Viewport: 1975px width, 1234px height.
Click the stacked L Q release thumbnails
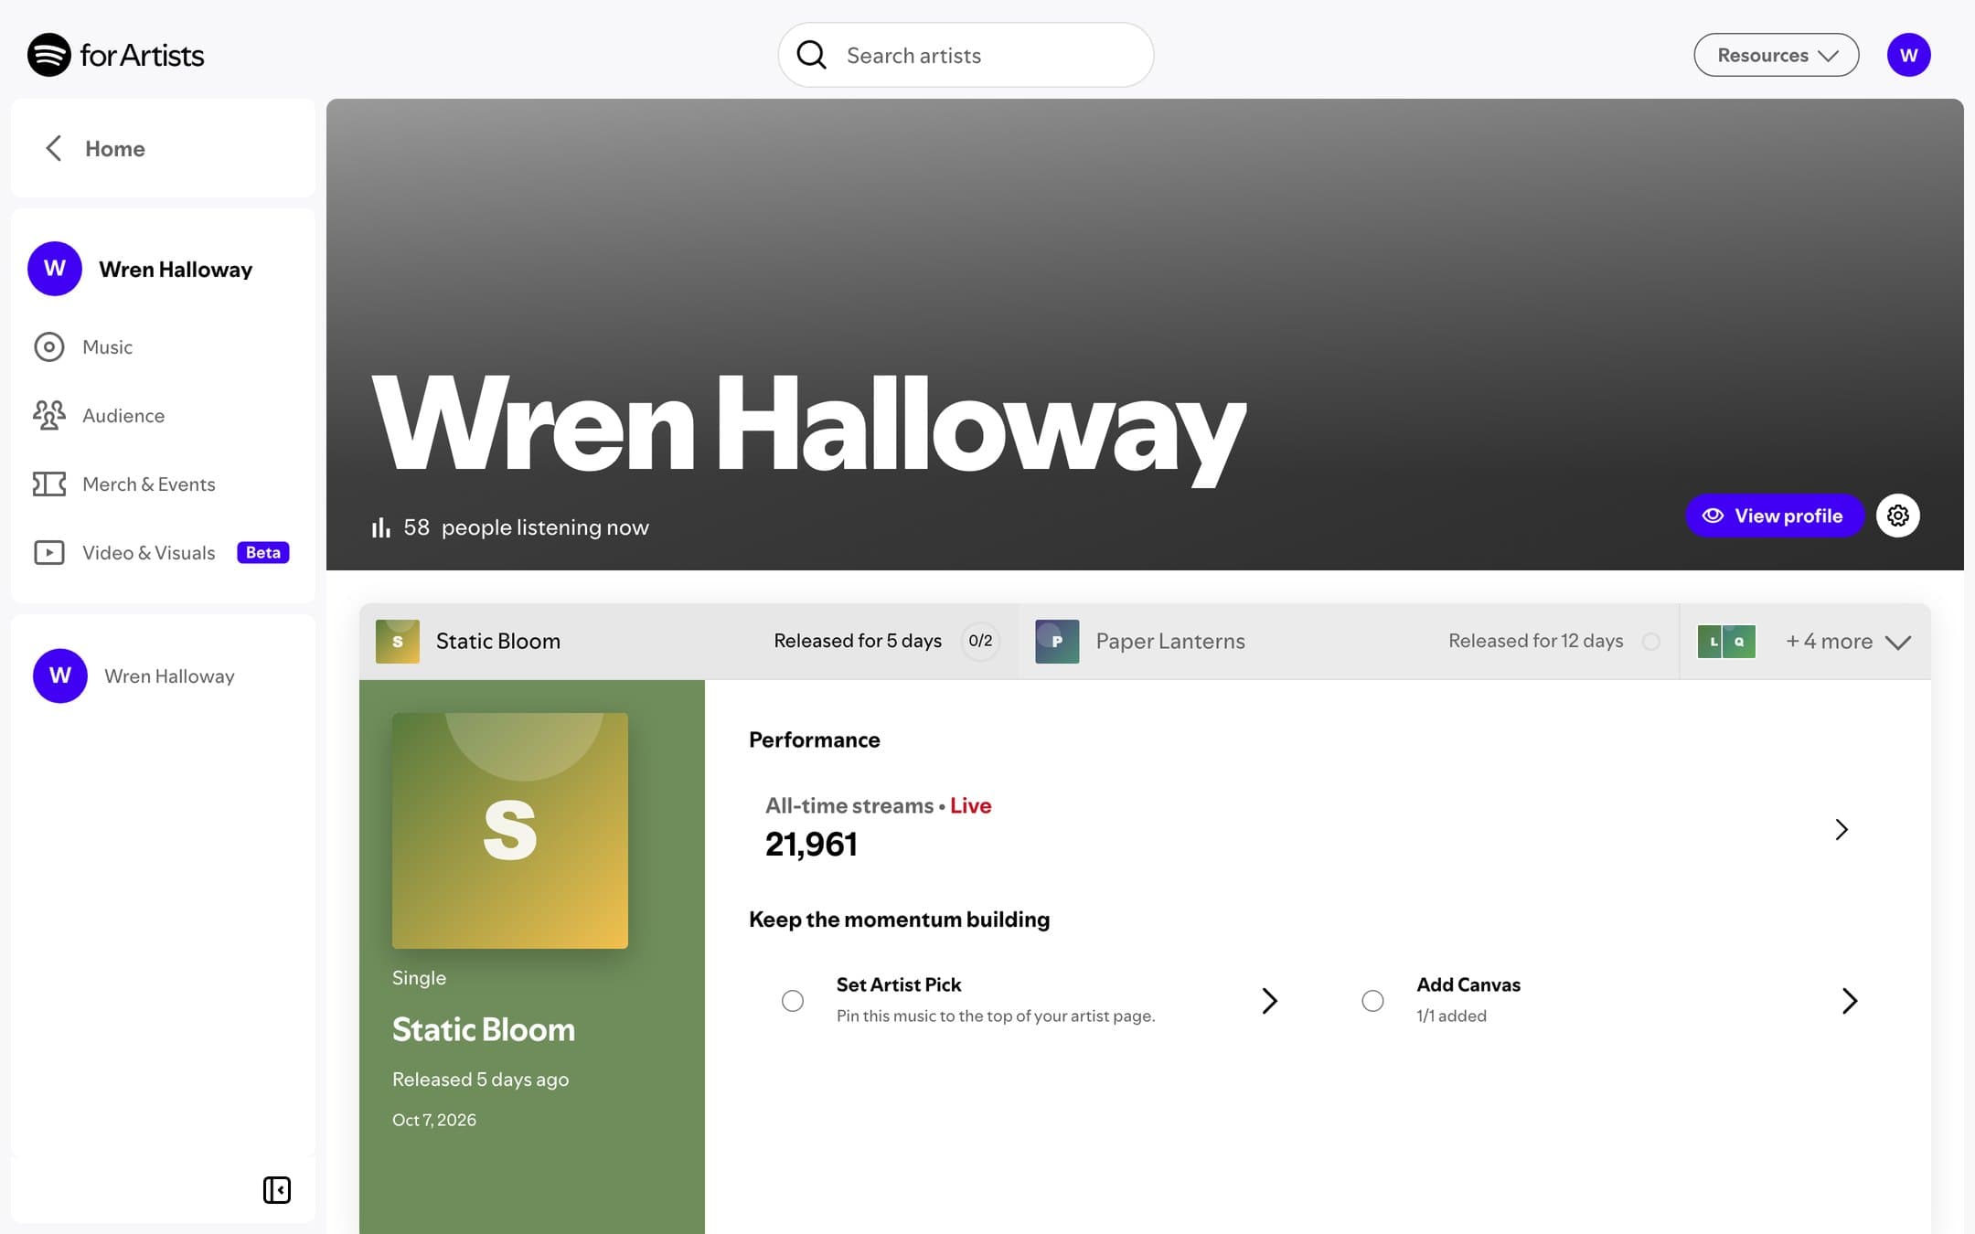click(x=1726, y=641)
